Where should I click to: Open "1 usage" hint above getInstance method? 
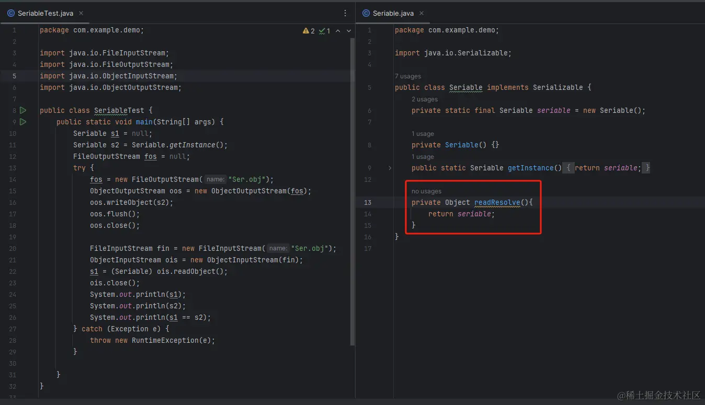pos(423,157)
